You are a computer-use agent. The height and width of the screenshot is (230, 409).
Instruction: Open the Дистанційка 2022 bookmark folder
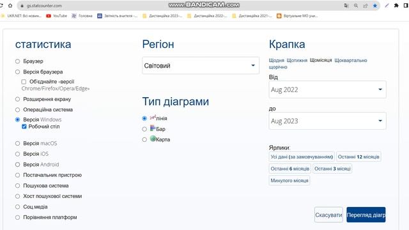207,16
